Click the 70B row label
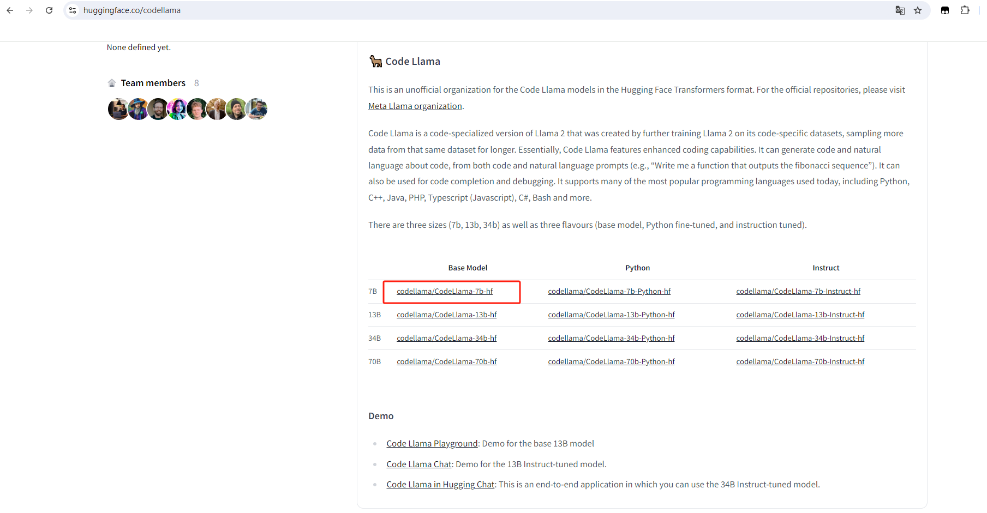 tap(375, 362)
